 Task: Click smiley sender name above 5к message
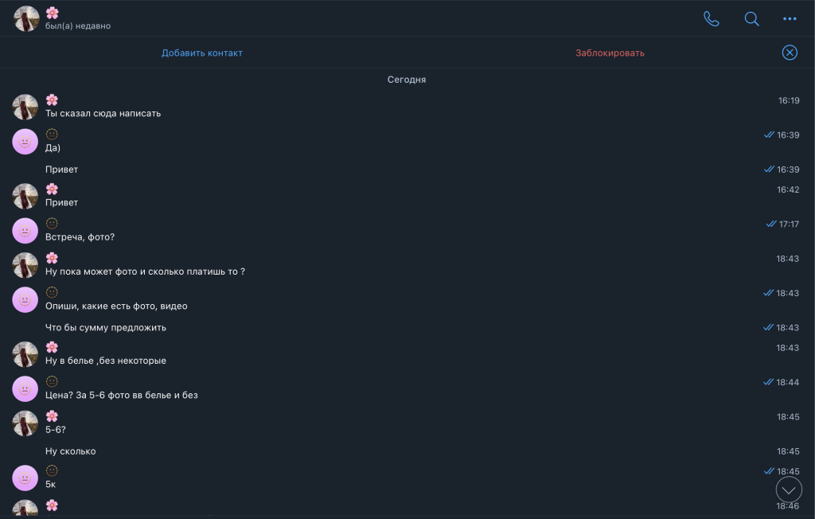(52, 470)
